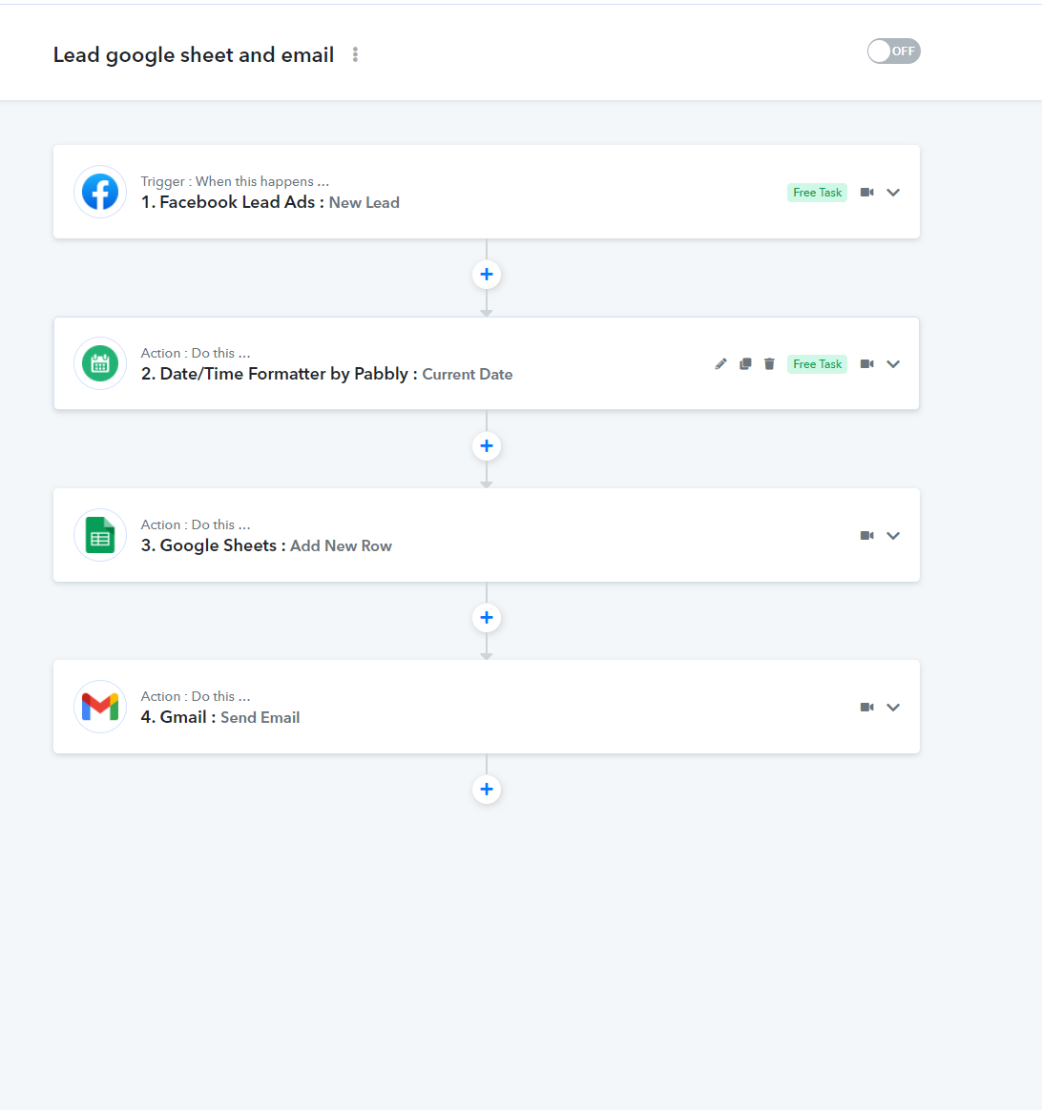
Task: Add a step between Google Sheets and Gmail
Action: [x=487, y=618]
